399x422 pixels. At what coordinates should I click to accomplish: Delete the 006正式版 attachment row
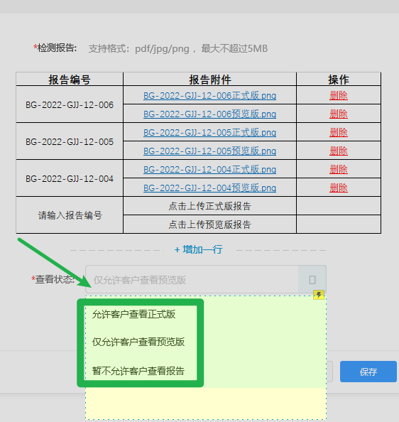339,95
